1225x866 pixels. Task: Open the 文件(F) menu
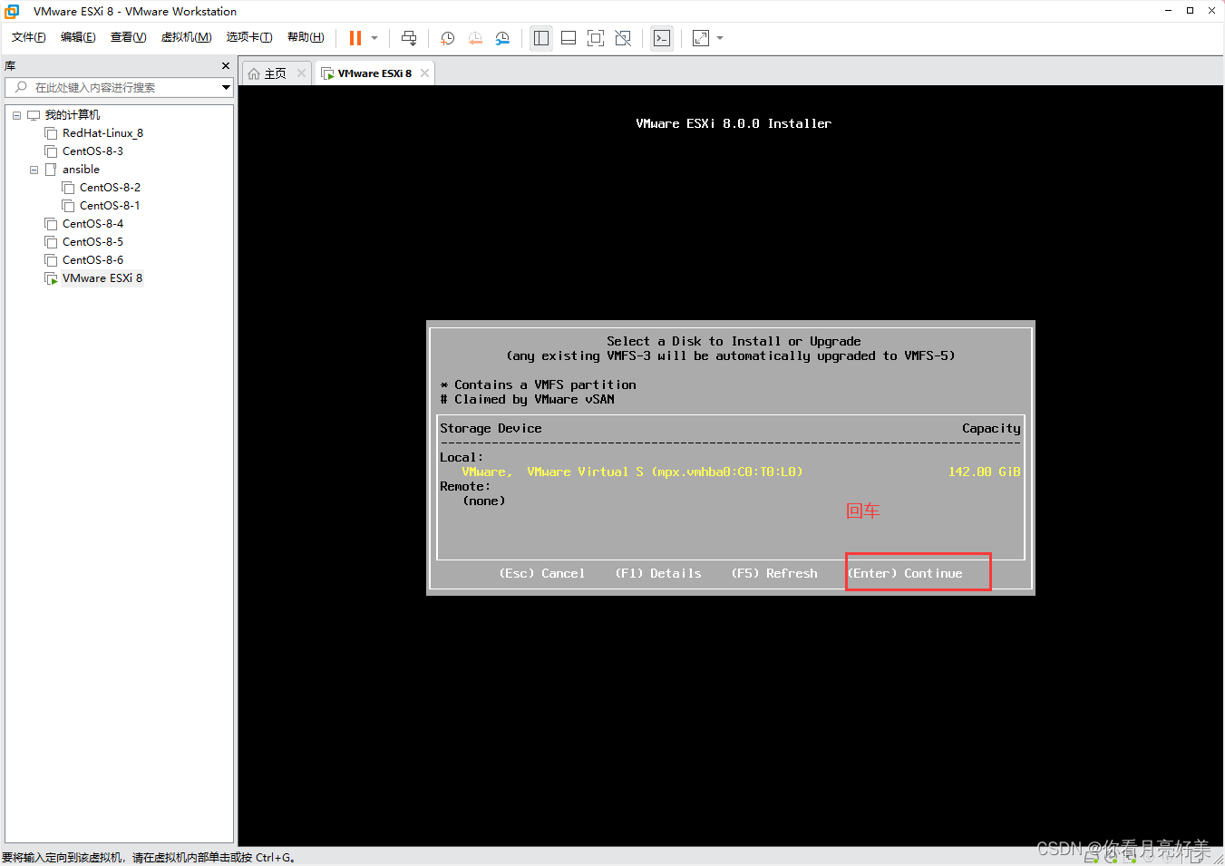[x=29, y=37]
